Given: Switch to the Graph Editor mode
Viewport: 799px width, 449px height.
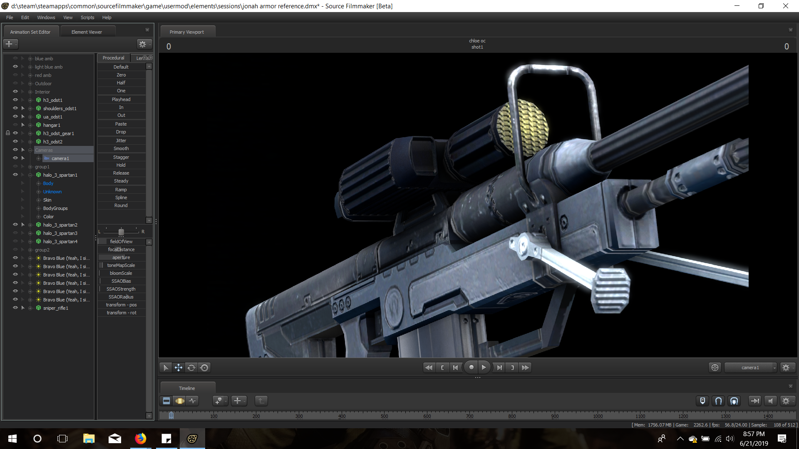Looking at the screenshot, I should pyautogui.click(x=193, y=401).
